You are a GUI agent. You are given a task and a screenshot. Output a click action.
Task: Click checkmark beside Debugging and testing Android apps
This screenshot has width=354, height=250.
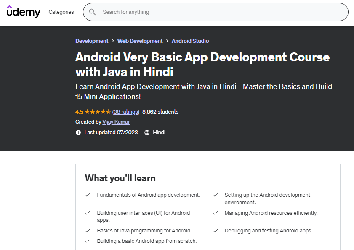point(216,231)
